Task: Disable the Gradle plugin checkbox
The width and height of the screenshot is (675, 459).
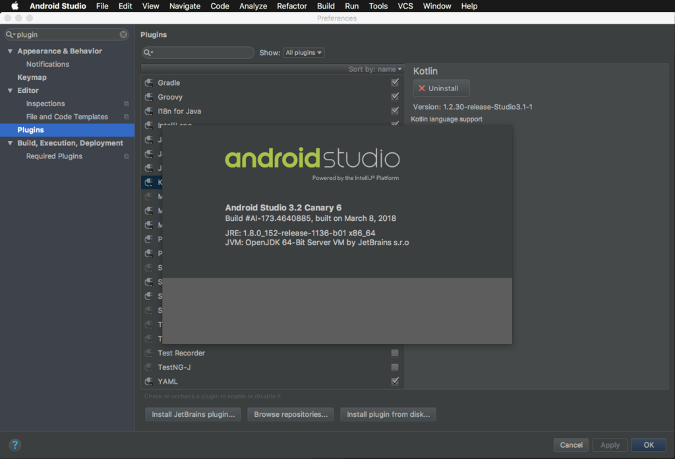Action: 395,82
